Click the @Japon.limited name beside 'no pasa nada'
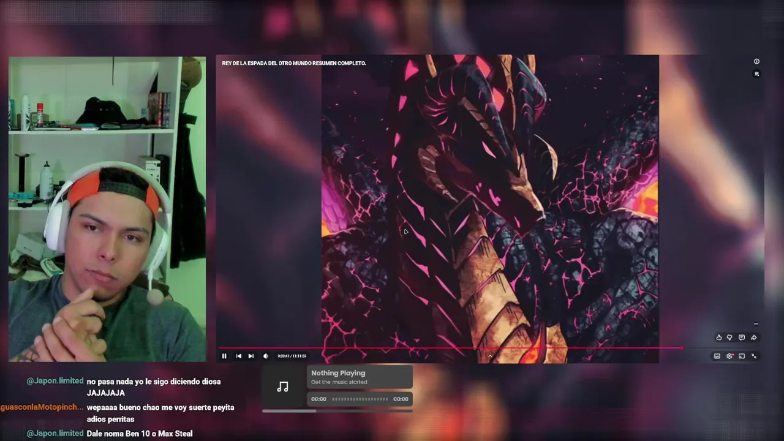The image size is (784, 441). [55, 381]
